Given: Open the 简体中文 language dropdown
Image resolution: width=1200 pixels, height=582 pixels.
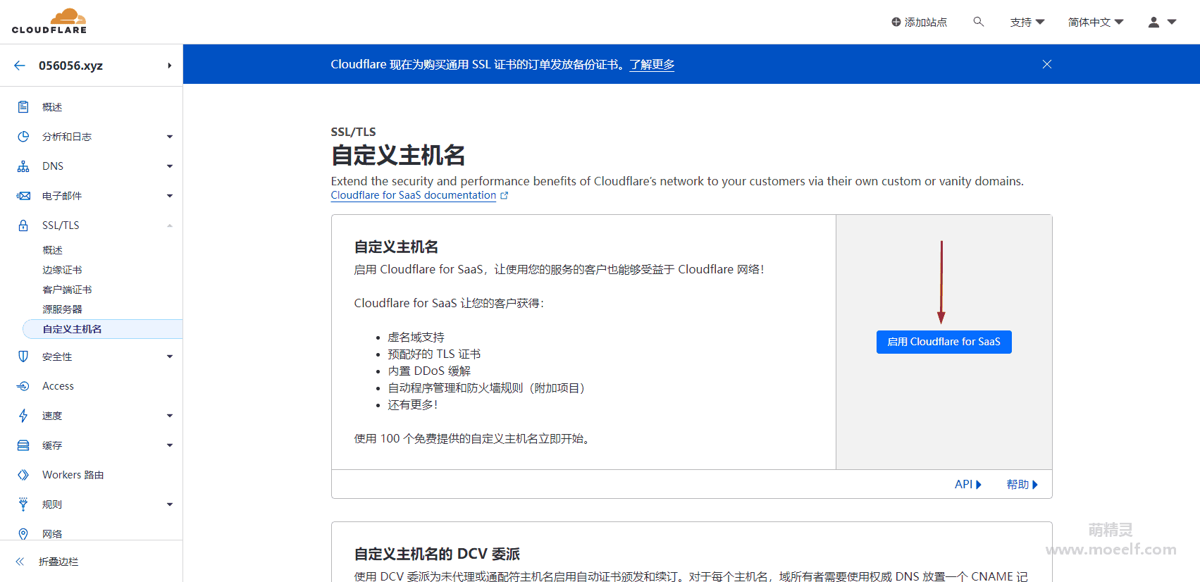Looking at the screenshot, I should point(1096,23).
